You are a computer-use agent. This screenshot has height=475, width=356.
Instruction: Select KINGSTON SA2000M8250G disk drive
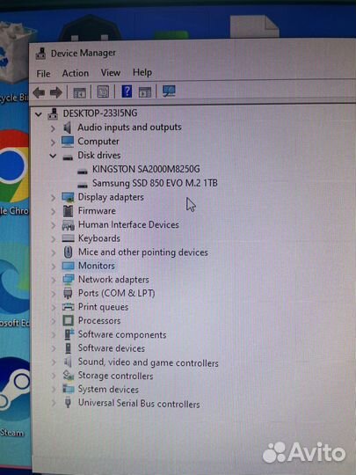click(146, 169)
